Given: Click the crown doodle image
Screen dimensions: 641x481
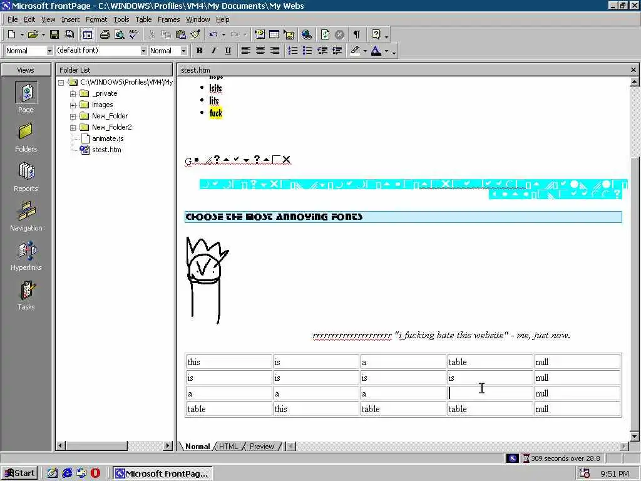Looking at the screenshot, I should tap(207, 280).
